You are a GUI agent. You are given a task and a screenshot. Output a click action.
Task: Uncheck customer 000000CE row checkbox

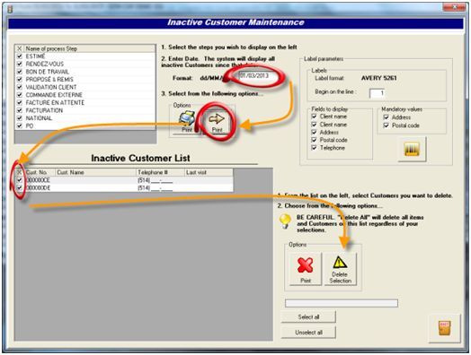tap(20, 180)
